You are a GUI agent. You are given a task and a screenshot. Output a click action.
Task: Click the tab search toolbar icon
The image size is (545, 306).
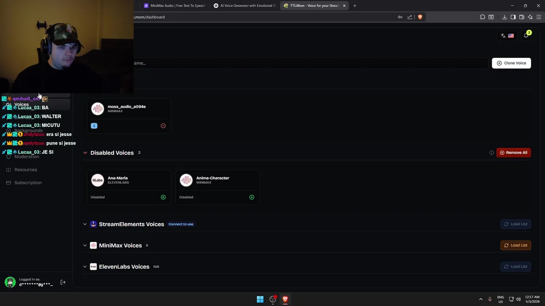coord(491,17)
